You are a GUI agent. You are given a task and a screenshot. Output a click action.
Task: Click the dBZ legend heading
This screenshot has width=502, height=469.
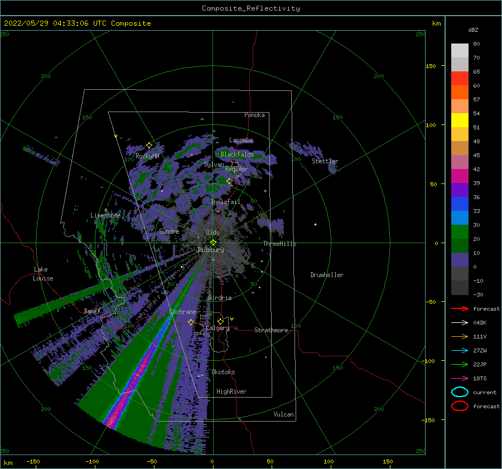473,30
